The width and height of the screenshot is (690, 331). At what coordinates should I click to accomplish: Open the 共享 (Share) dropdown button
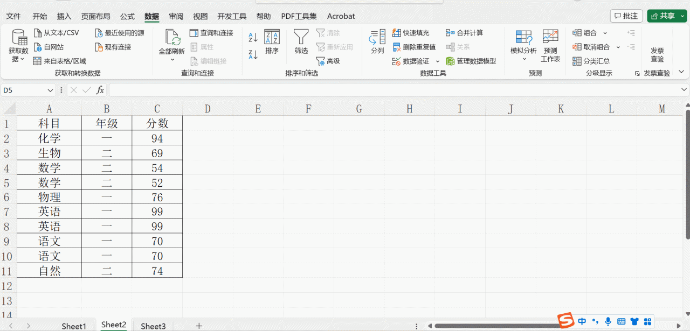(667, 16)
